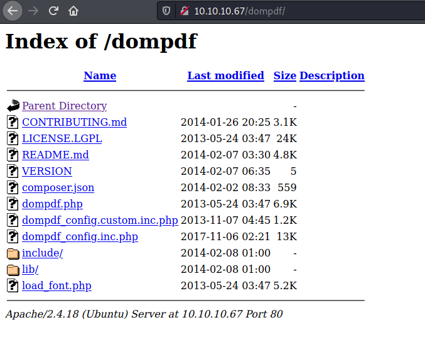425x337 pixels.
Task: Click the size value 6.9K
Action: click(x=285, y=204)
